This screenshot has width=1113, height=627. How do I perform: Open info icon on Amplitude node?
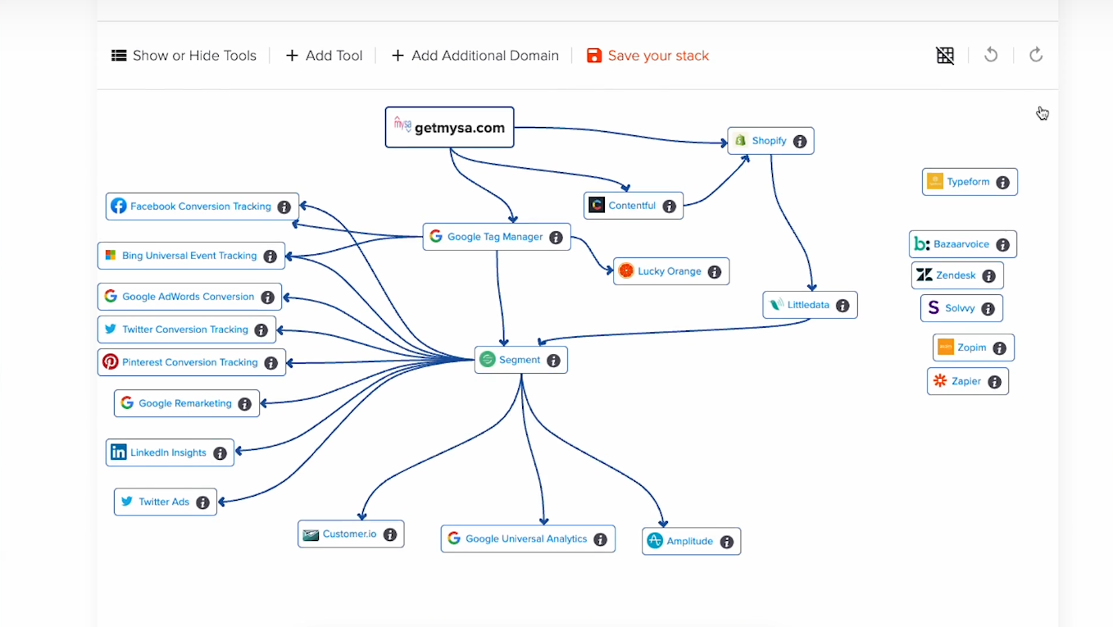click(x=727, y=542)
